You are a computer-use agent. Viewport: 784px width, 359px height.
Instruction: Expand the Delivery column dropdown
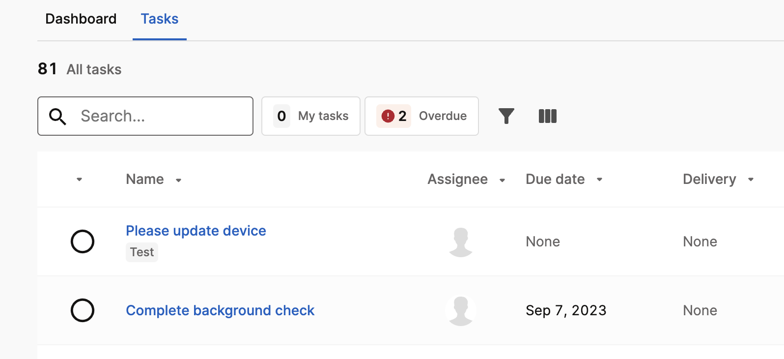tap(751, 179)
